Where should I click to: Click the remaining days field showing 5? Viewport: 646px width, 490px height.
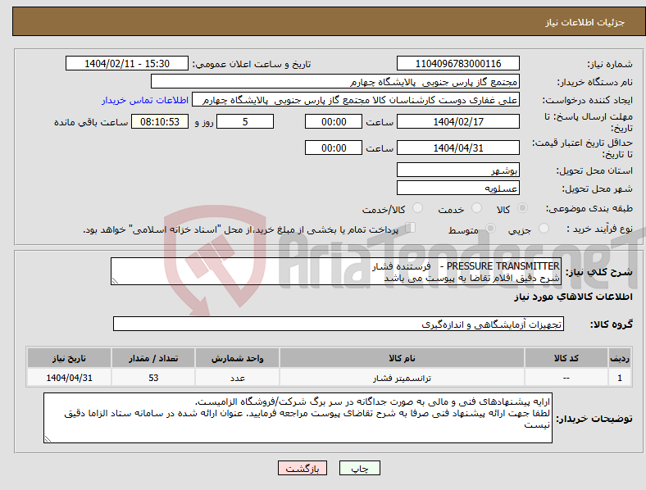click(245, 122)
